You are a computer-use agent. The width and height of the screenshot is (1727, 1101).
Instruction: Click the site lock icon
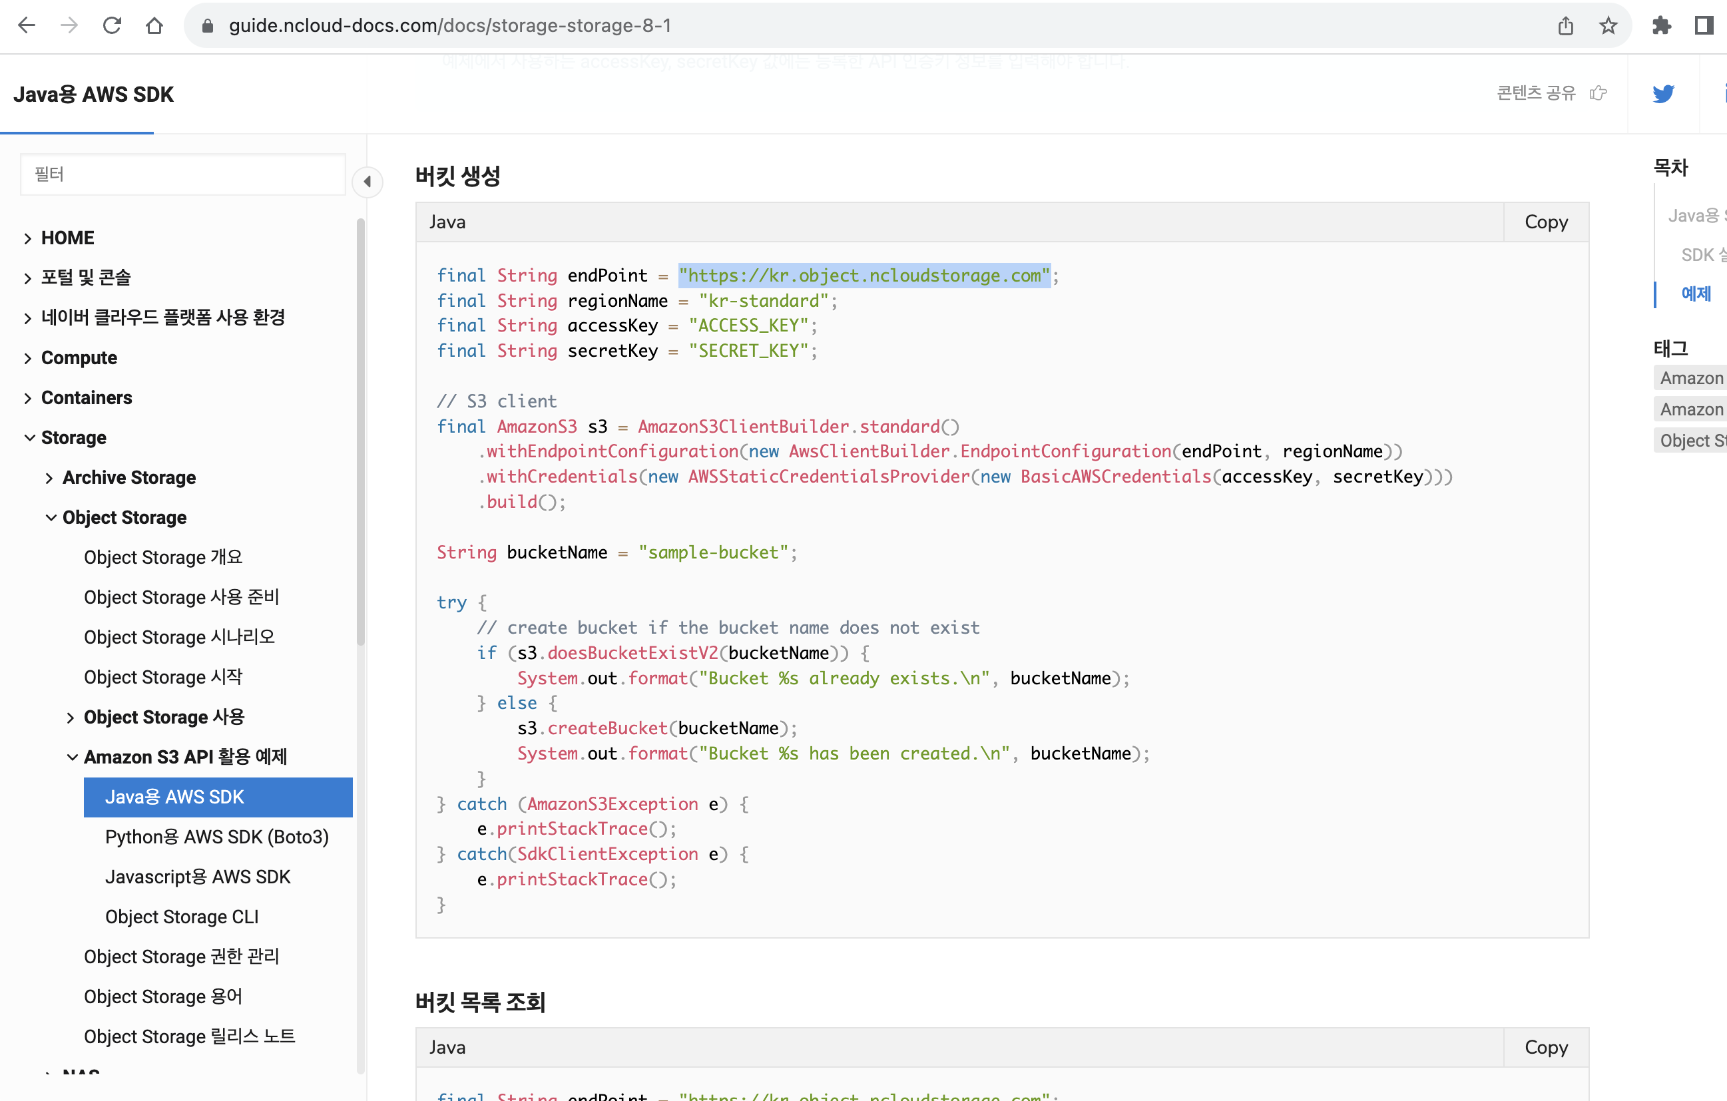(207, 26)
